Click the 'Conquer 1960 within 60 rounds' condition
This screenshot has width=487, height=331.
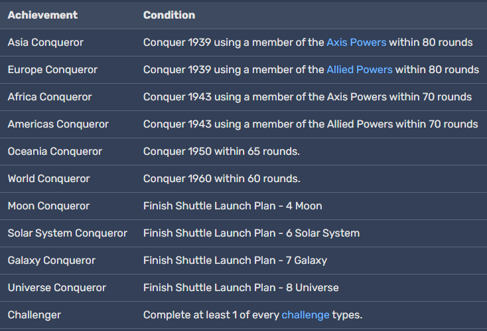[222, 179]
